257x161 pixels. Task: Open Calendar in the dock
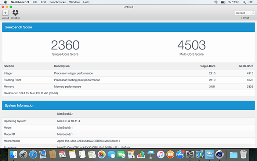(62, 154)
